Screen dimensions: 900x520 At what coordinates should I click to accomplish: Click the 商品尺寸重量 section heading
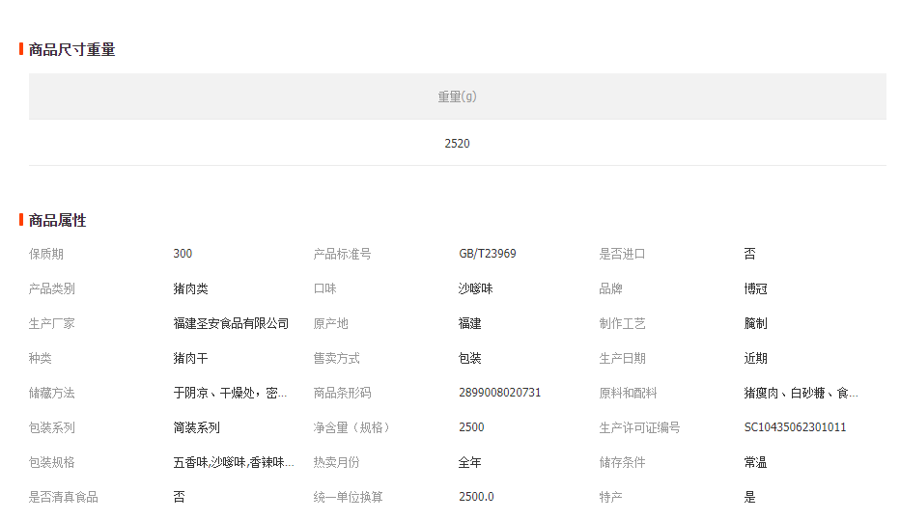click(71, 49)
